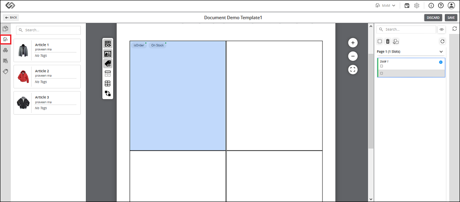Zoom out with the minus button

point(353,56)
